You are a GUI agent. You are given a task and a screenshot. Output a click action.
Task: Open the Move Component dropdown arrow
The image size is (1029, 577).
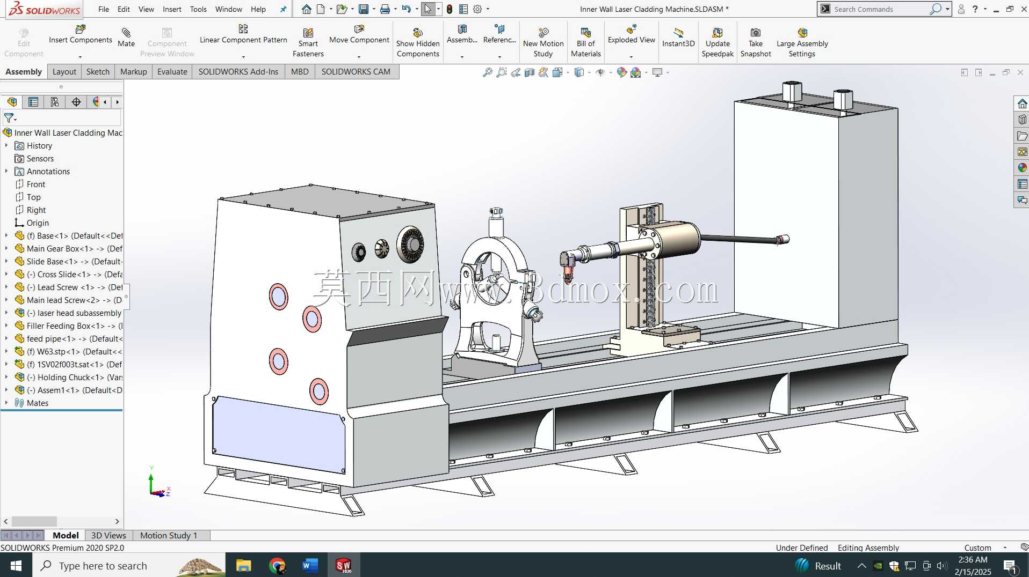click(x=359, y=56)
